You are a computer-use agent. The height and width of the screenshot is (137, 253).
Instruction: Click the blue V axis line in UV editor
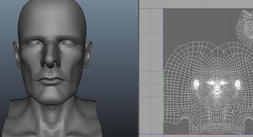click(x=163, y=40)
